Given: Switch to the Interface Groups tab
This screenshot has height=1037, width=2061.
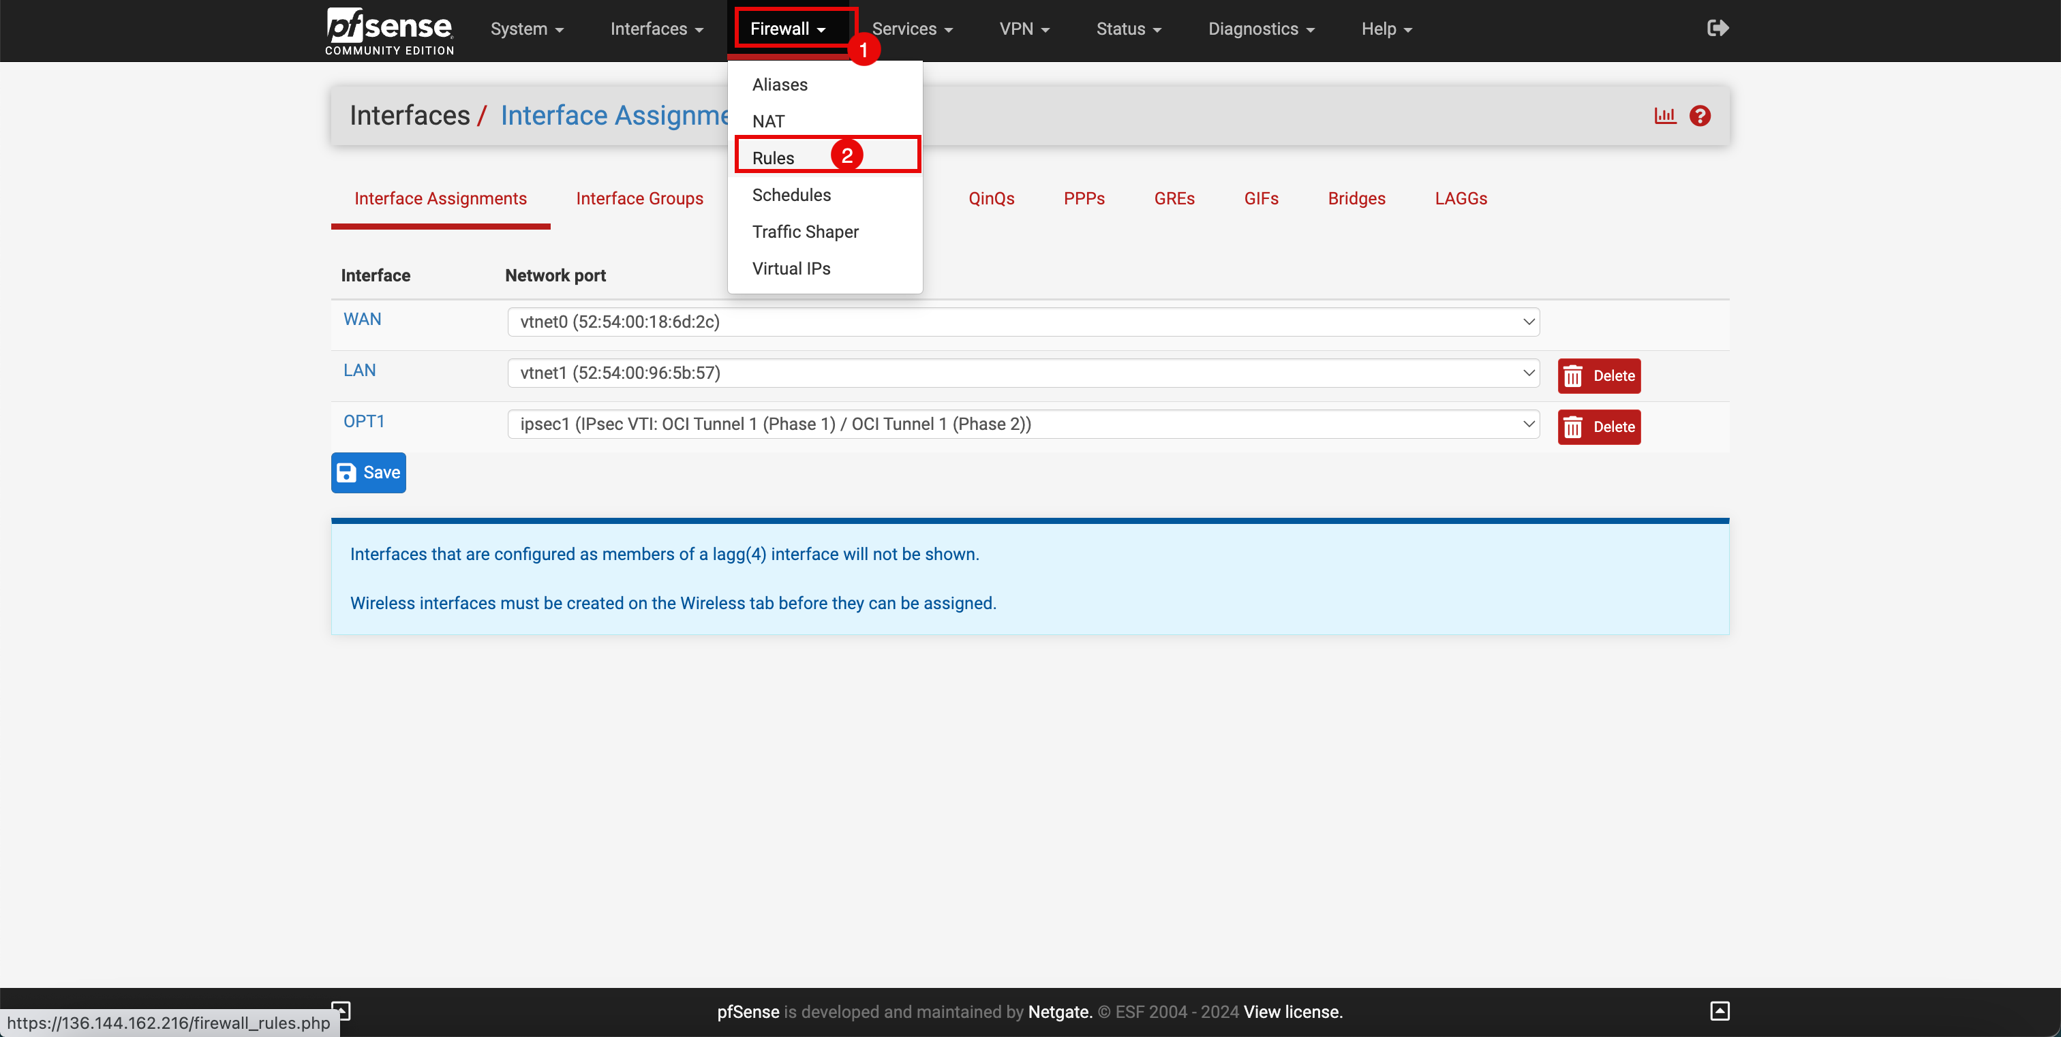Looking at the screenshot, I should [640, 198].
